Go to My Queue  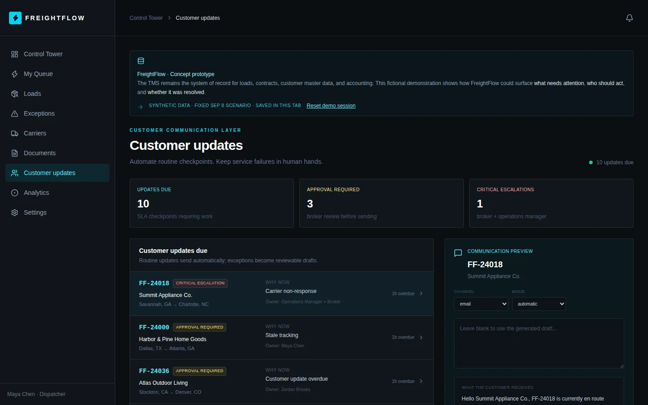click(57, 74)
